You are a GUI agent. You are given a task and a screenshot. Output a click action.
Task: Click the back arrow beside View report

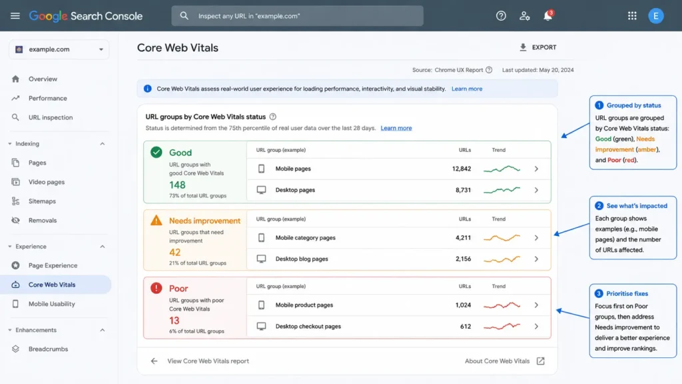[x=154, y=361]
